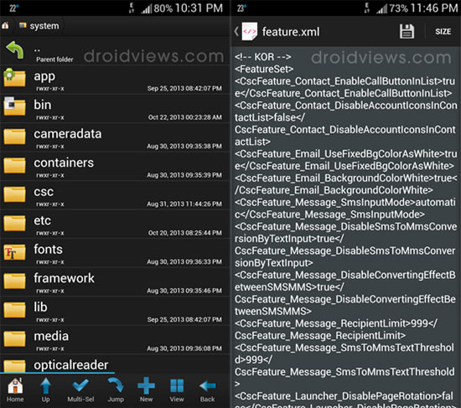This screenshot has width=461, height=408.
Task: Tap the etc folder date Oct 20, 2013
Action: 185,233
